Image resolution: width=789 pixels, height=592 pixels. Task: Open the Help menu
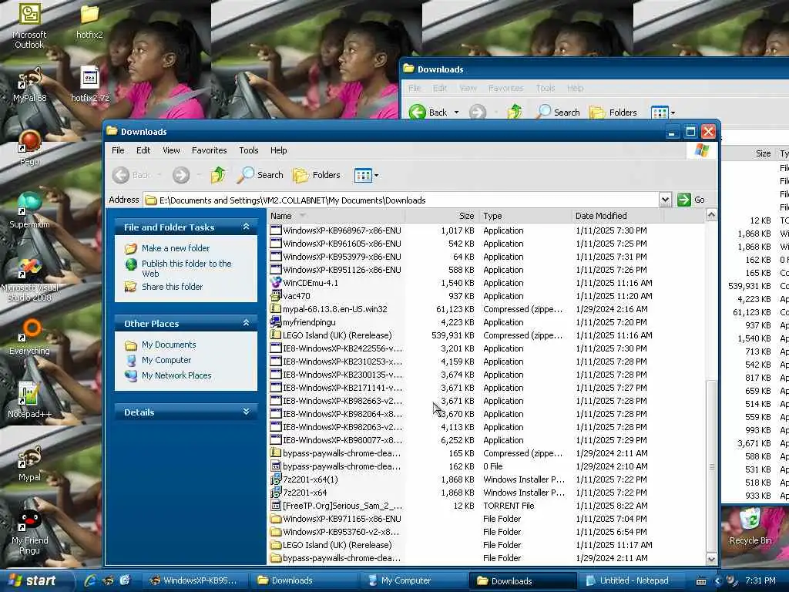278,150
